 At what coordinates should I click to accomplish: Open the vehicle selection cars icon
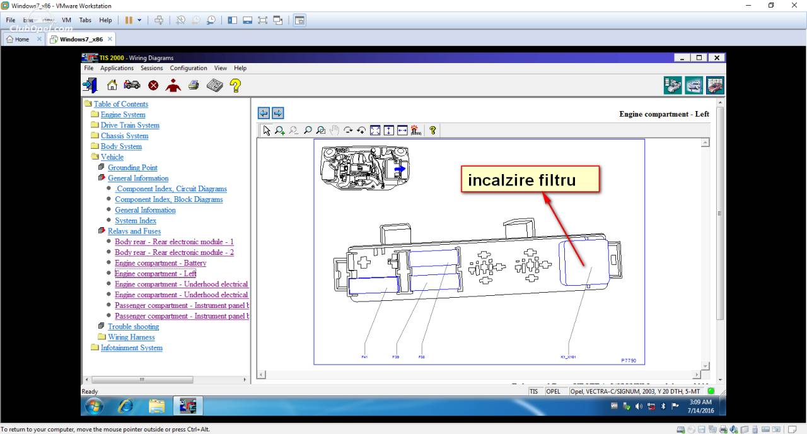tap(132, 85)
